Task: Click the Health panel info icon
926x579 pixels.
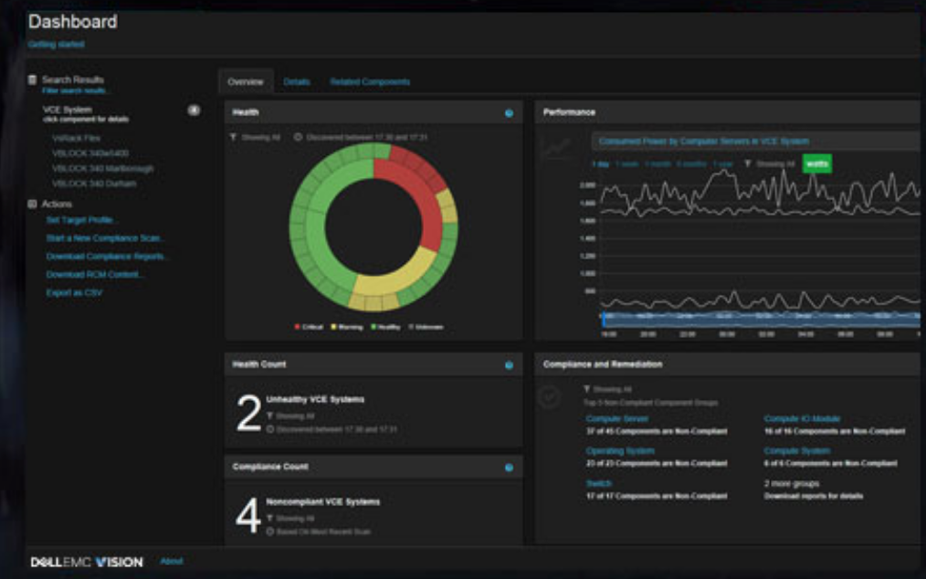Action: click(509, 113)
